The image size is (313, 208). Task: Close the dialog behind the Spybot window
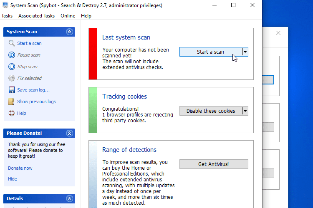point(278,33)
